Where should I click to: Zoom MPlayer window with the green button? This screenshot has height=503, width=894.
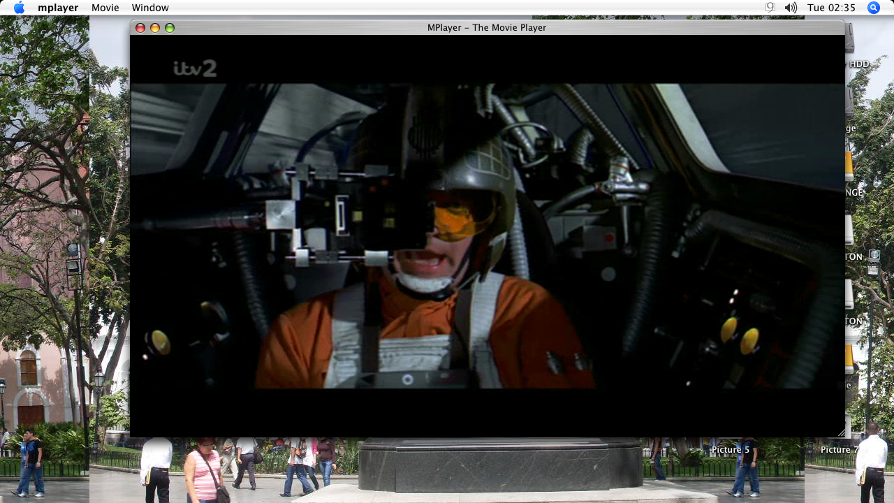170,28
